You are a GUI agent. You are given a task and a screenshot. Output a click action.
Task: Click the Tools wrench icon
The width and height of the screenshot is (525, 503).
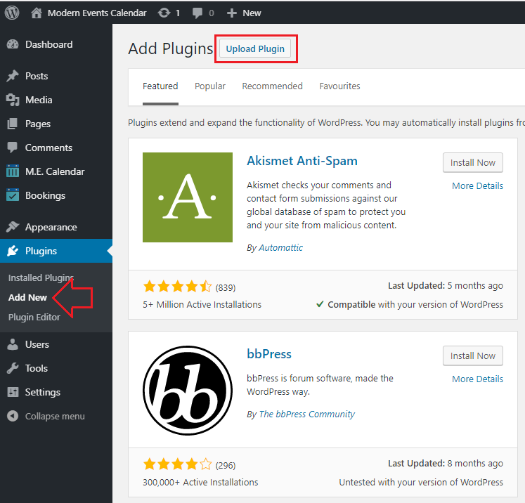point(13,368)
